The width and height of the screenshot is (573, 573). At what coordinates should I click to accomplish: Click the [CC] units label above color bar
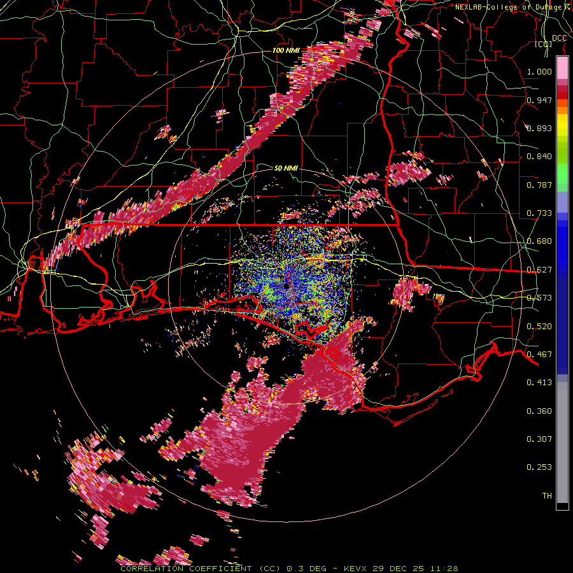click(x=543, y=44)
